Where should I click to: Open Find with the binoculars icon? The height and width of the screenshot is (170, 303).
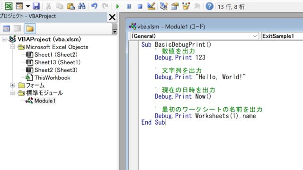(x=82, y=6)
